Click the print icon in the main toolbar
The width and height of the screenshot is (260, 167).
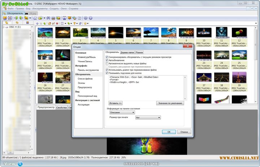pyautogui.click(x=53, y=18)
